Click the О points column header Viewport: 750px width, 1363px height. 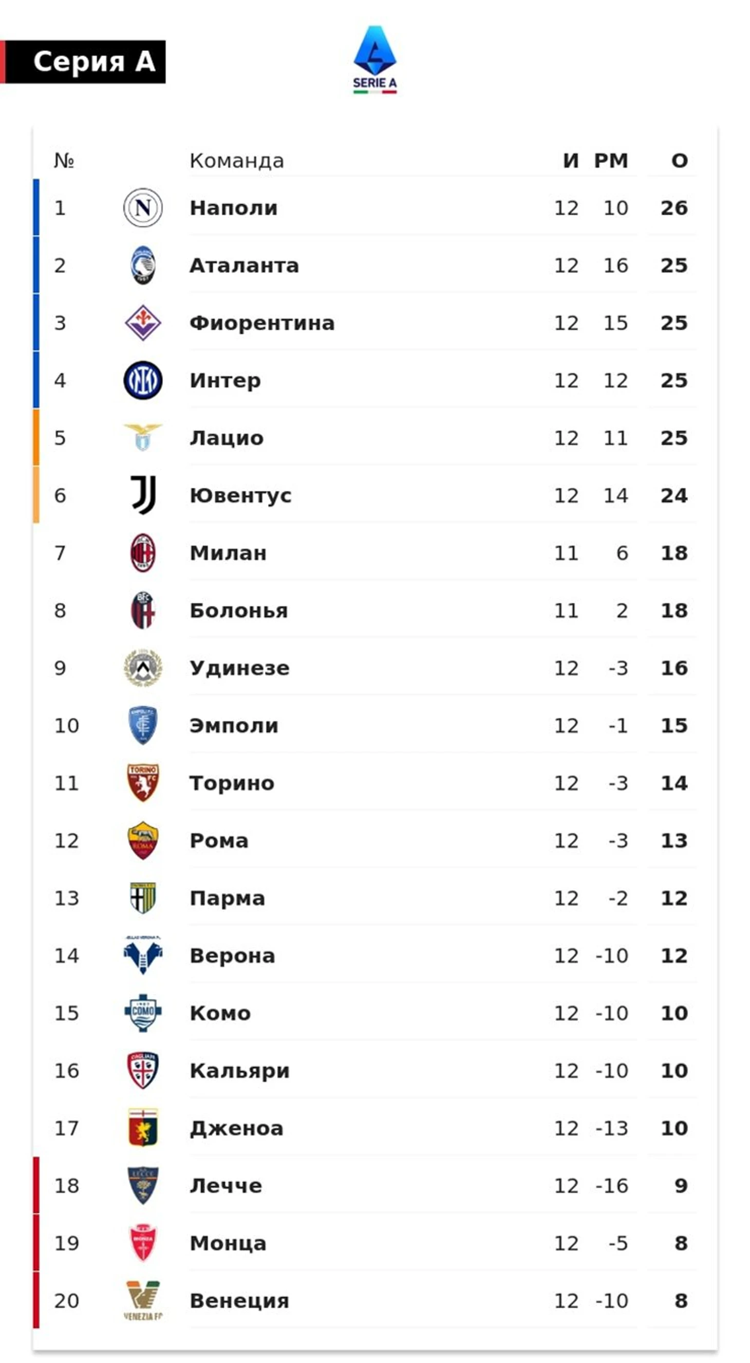click(x=680, y=160)
